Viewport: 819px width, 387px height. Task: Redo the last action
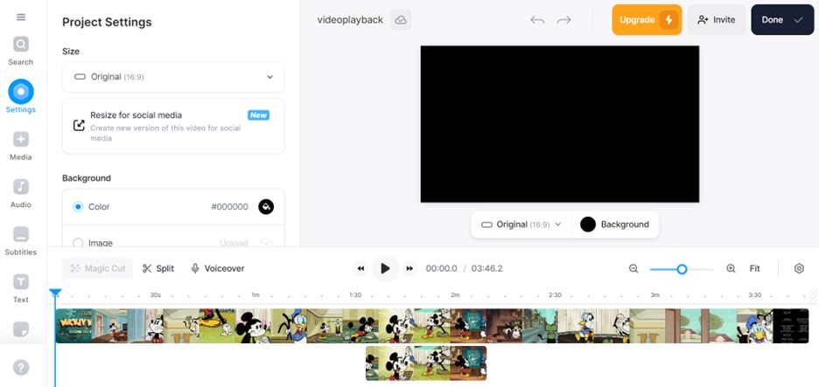(x=563, y=20)
